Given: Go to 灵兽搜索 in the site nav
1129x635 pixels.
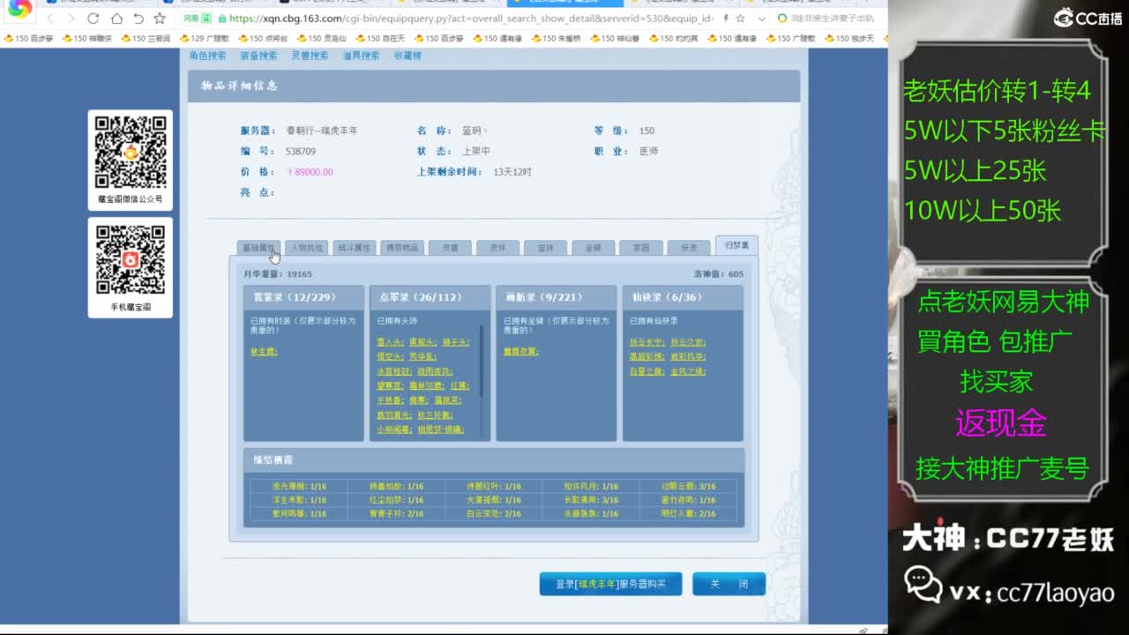Looking at the screenshot, I should click(x=310, y=56).
